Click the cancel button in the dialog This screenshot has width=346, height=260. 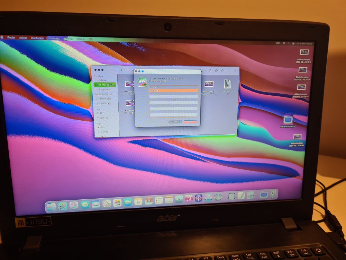(175, 122)
